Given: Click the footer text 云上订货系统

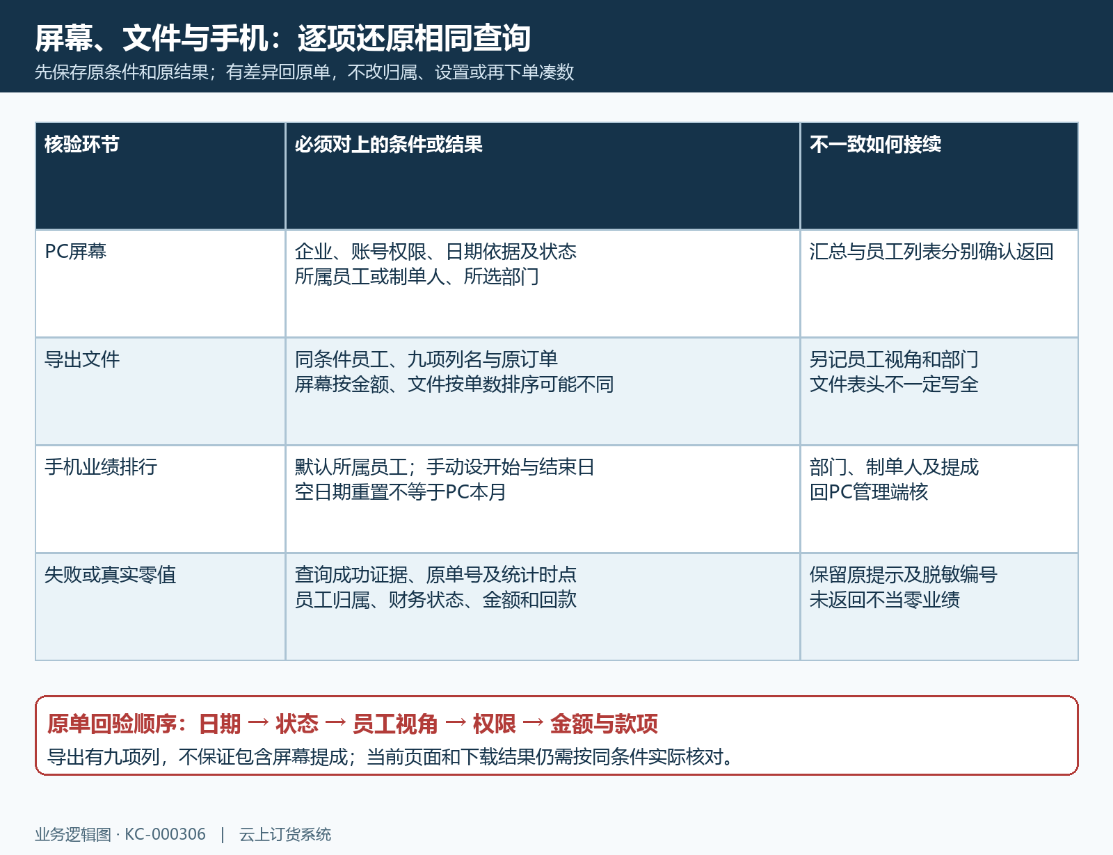Looking at the screenshot, I should (x=285, y=834).
